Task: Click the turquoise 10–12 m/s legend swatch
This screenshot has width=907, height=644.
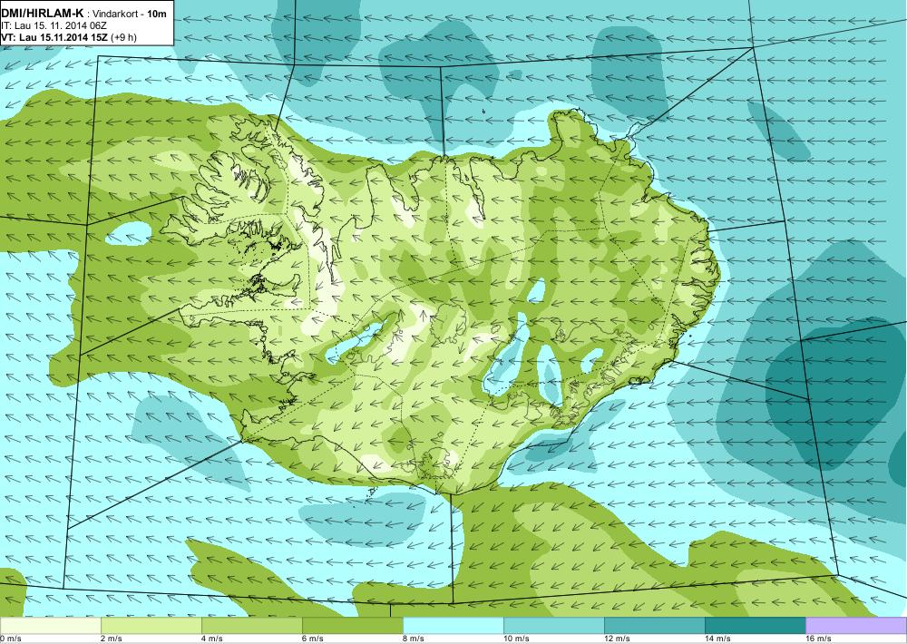Action: 553,626
